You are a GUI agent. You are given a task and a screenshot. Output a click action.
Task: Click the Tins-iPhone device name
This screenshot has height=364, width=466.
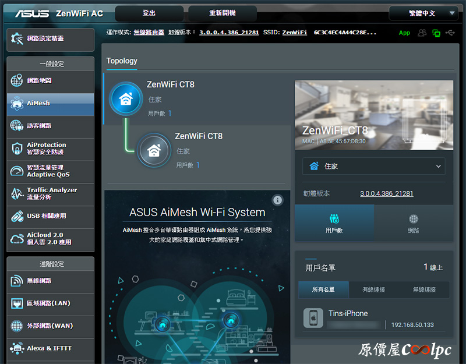pos(348,313)
